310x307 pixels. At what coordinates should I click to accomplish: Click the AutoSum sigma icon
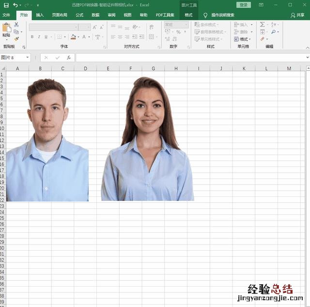263,25
